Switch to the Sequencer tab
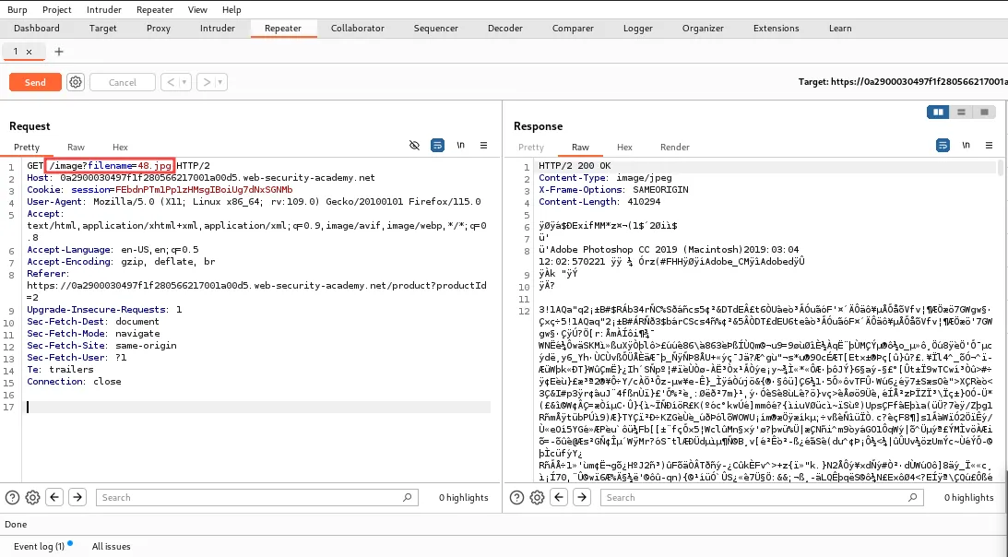Image resolution: width=1008 pixels, height=557 pixels. 436,29
